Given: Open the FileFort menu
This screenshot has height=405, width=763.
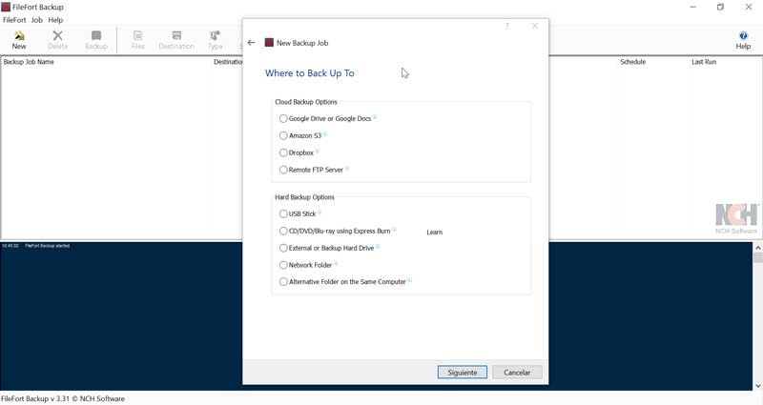Looking at the screenshot, I should [x=14, y=20].
